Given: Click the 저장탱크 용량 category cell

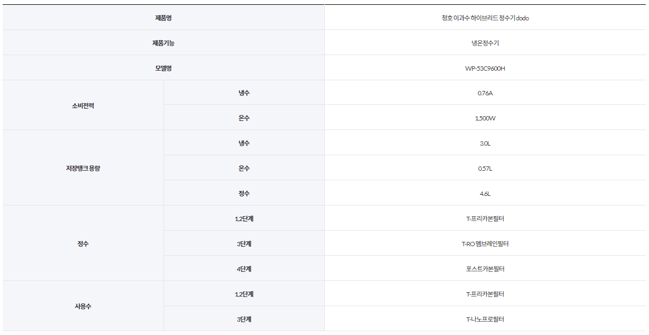Looking at the screenshot, I should pos(83,168).
